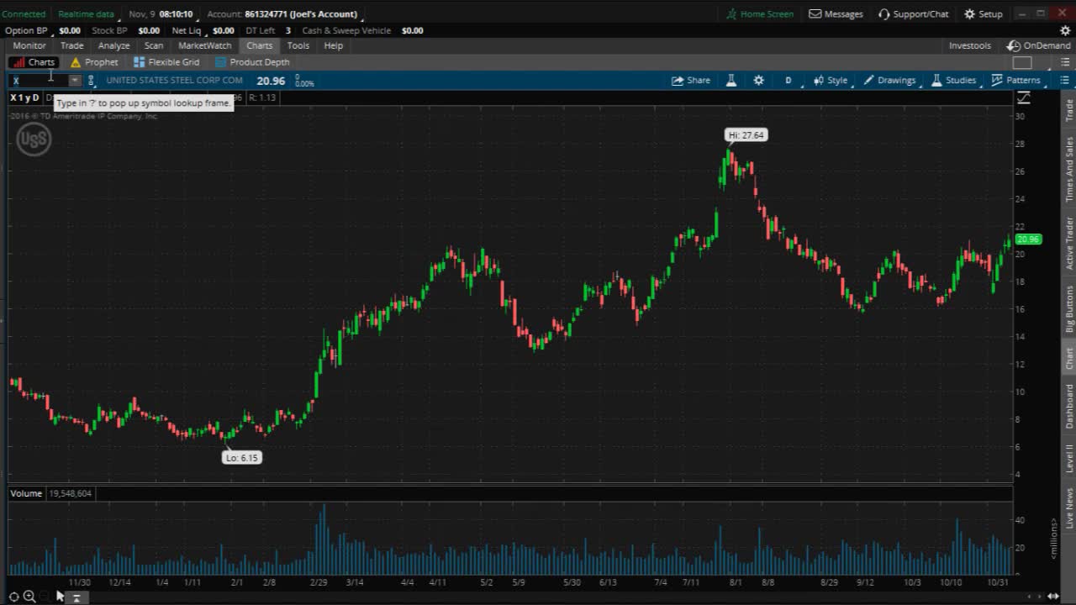The height and width of the screenshot is (605, 1076).
Task: Click the zoom magnifier icon
Action: pos(29,597)
